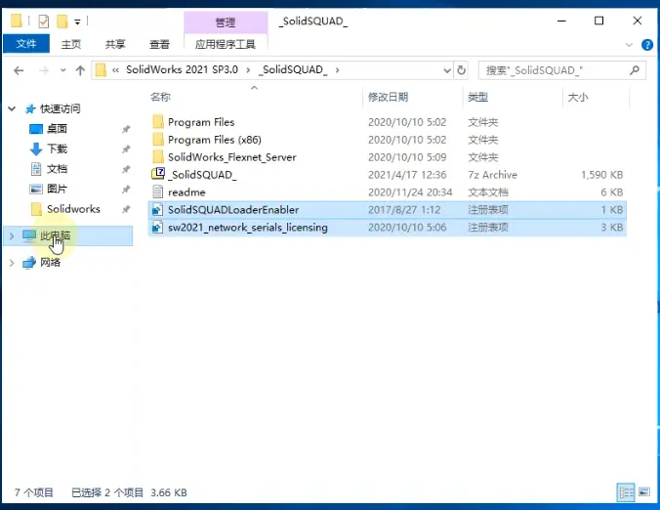Click the sw2021_network_serials_licensing registry file icon
Screen dimensions: 660x510
(158, 228)
